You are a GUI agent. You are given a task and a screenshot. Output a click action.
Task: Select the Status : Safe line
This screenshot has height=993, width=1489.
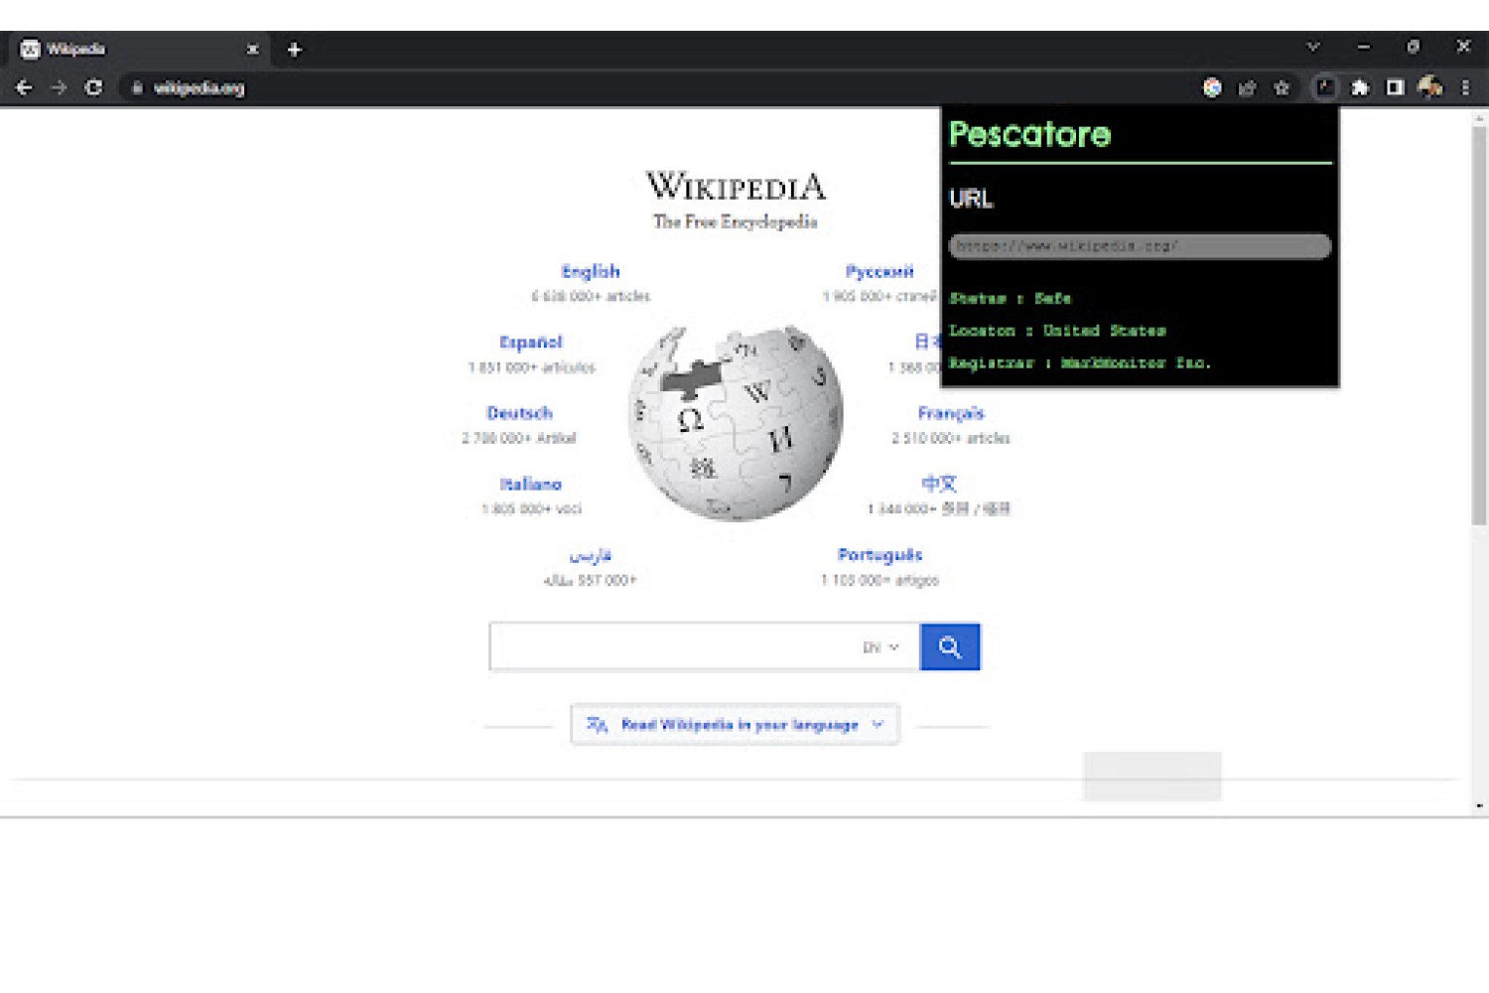[1011, 298]
